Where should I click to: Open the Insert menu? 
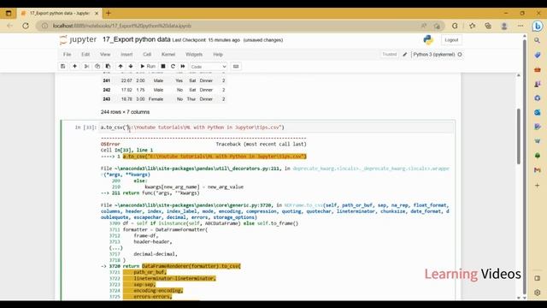[126, 55]
